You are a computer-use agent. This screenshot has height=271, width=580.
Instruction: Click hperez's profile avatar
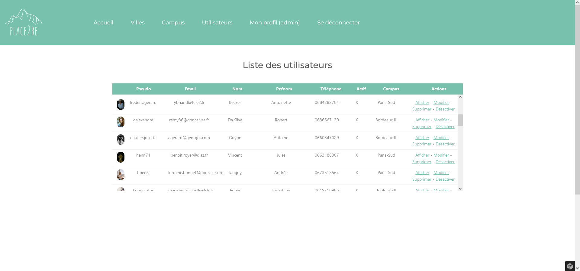click(121, 175)
